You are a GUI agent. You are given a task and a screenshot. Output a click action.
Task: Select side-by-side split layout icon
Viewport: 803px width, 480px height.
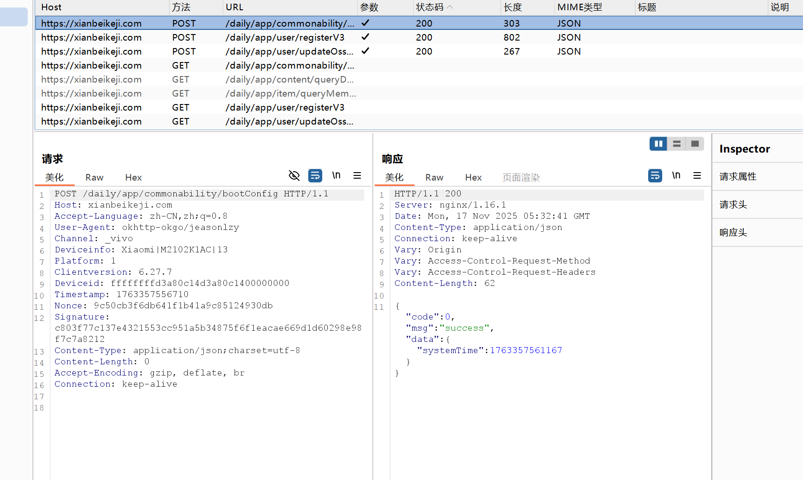pos(658,144)
